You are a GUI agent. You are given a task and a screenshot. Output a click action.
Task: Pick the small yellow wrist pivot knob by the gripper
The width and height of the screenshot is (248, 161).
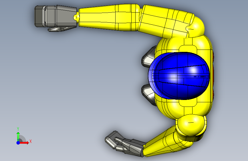pos(76,17)
